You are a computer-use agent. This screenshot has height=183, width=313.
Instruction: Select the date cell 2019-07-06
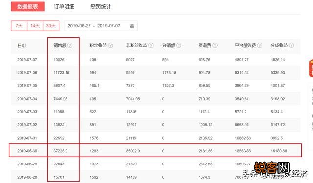click(27, 73)
